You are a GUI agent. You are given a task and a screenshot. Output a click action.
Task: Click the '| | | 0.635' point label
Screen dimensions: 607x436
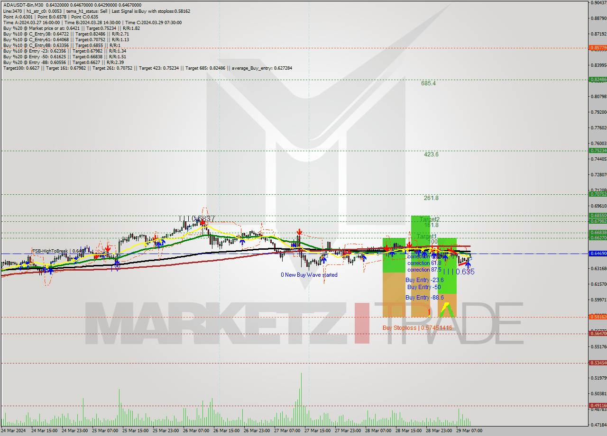(x=459, y=272)
